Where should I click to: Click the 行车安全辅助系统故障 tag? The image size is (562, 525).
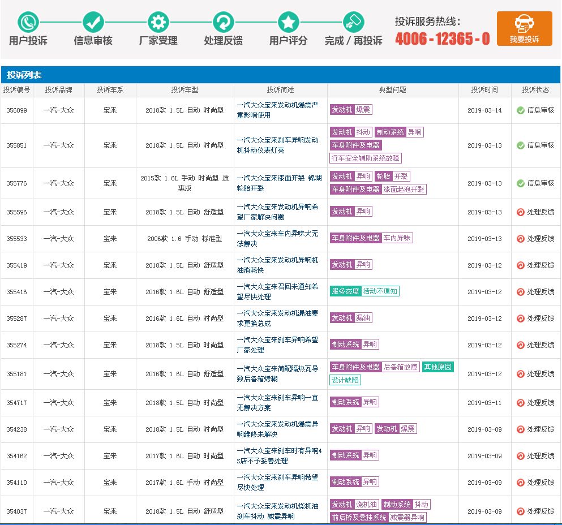tap(366, 158)
